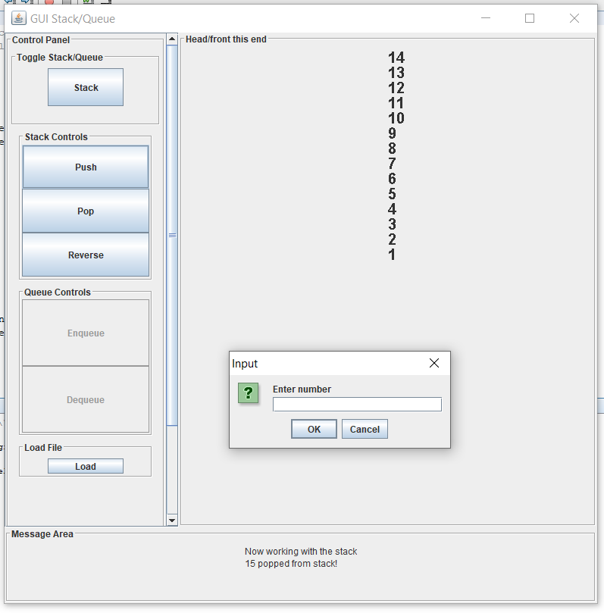Click the green question mark icon
The height and width of the screenshot is (613, 604).
click(x=249, y=393)
